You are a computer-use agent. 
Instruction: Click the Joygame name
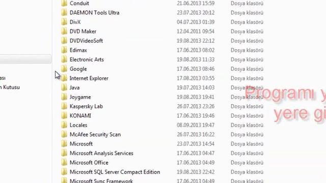tap(80, 97)
